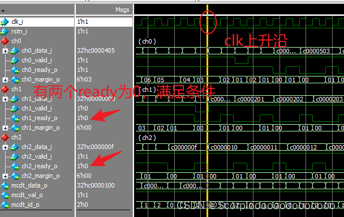Click the ch2 group divider red diamond
Viewport: 344px width, 217px height.
click(5, 138)
